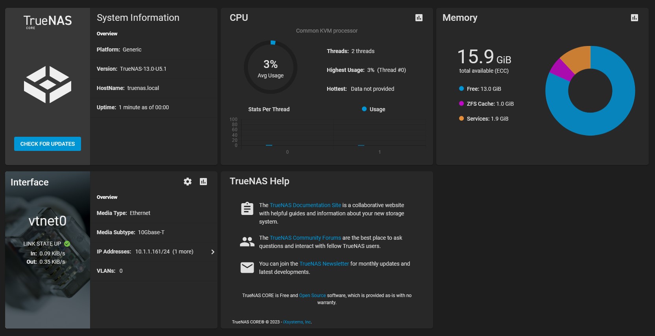Viewport: 655px width, 336px height.
Task: Click Free memory blue legend dot
Action: [461, 88]
